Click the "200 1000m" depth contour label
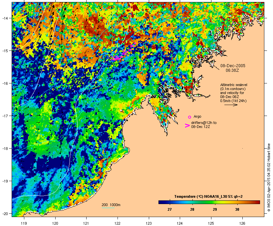Screen dimensions: 273x226 pyautogui.click(x=111, y=205)
